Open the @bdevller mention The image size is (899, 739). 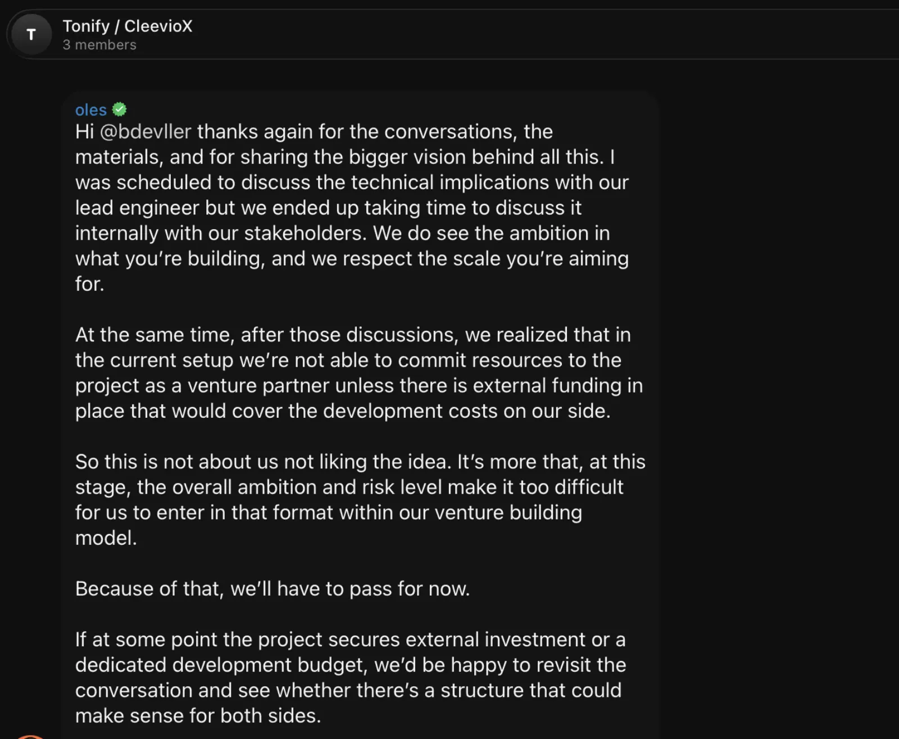click(x=146, y=131)
